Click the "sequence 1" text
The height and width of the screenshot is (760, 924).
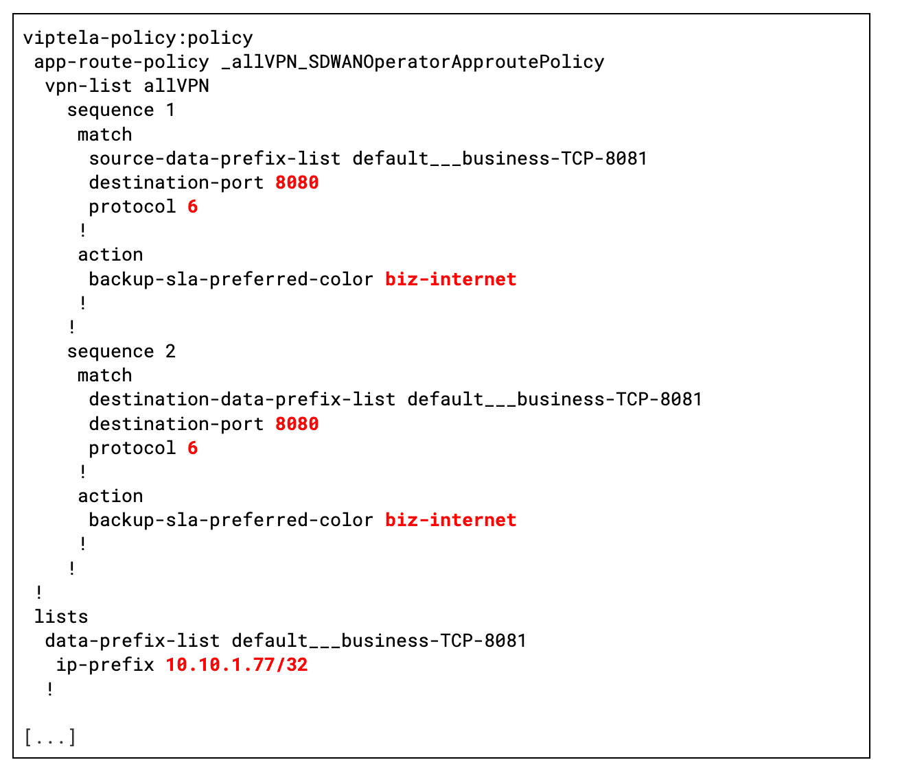click(121, 110)
